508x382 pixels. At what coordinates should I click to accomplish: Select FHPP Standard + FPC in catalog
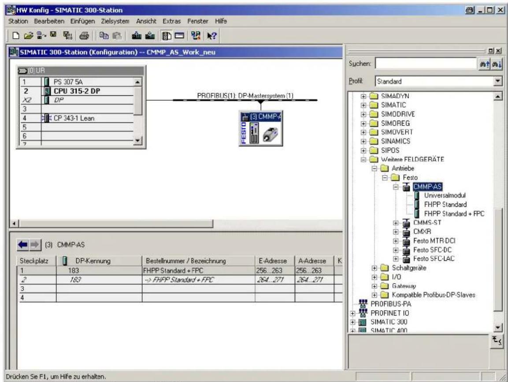[x=454, y=213]
